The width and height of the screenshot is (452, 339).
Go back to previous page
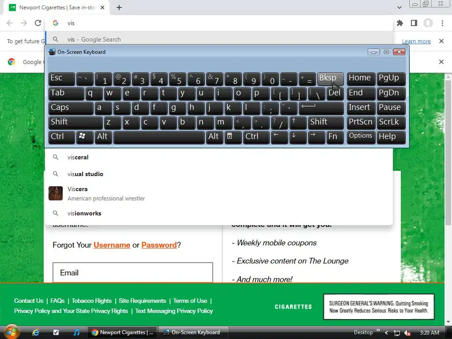pyautogui.click(x=10, y=23)
